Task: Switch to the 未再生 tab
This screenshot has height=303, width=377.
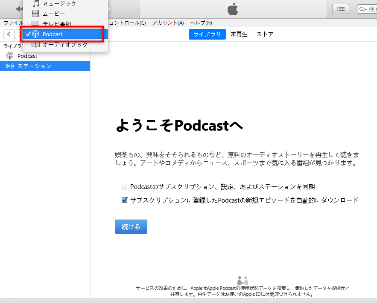Action: (x=239, y=34)
